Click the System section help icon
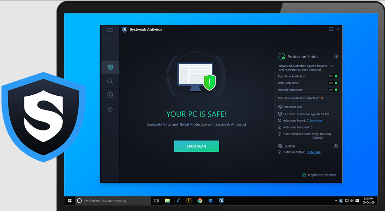Image resolution: width=385 pixels, height=211 pixels. 336,146
